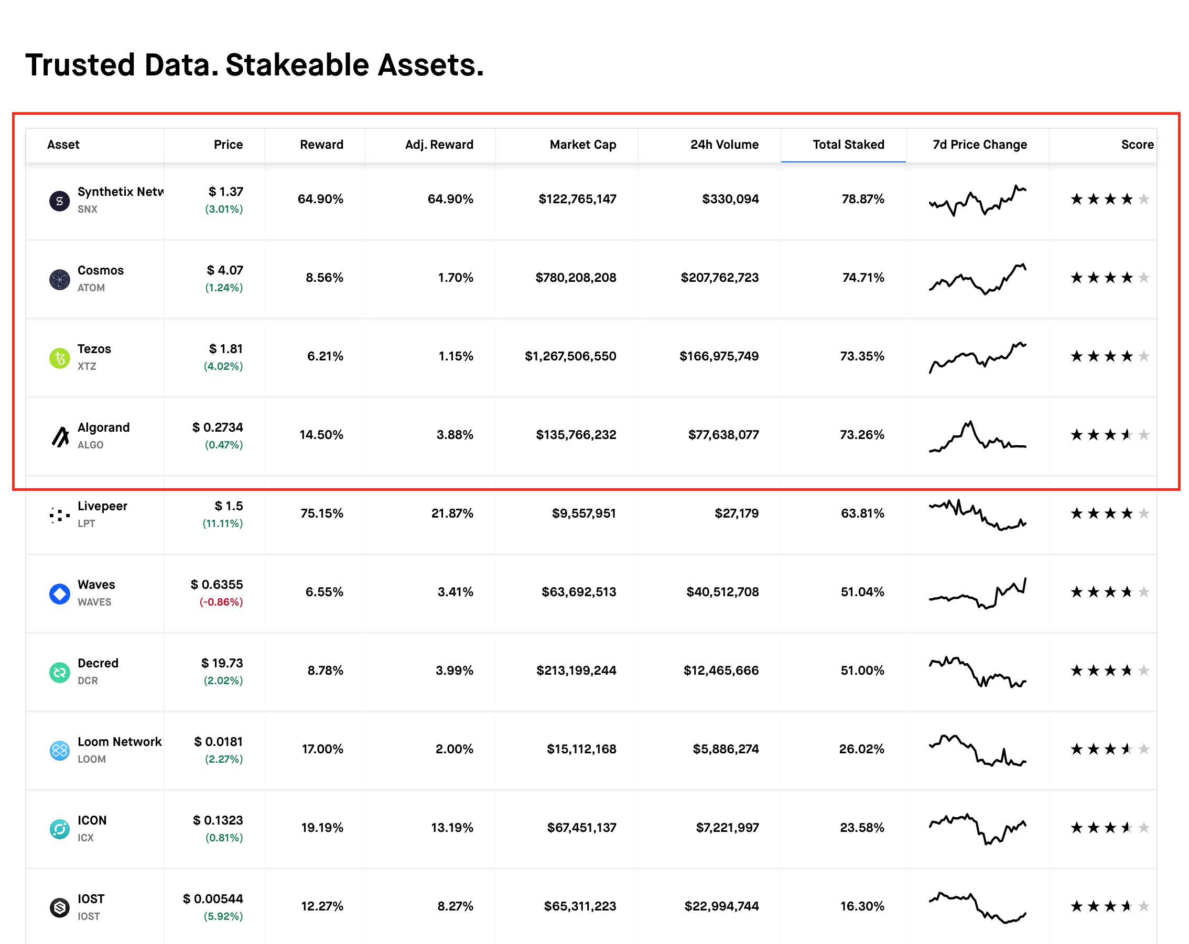Click the Cosmos star rating score

(1110, 278)
